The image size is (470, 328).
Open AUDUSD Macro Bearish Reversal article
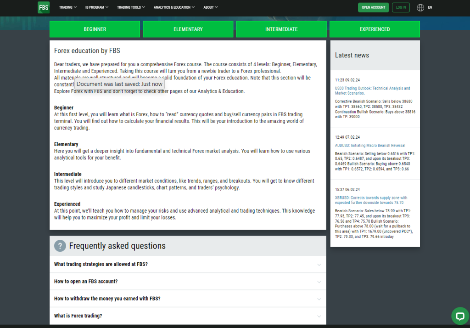(x=370, y=145)
